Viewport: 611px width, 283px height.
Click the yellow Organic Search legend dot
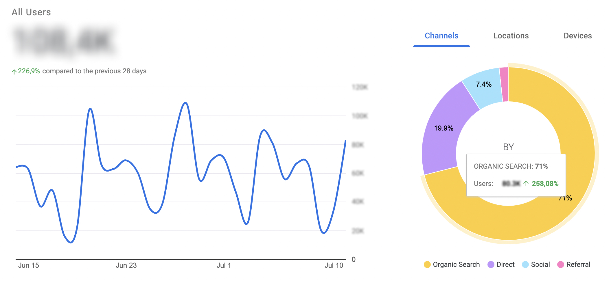tap(427, 265)
